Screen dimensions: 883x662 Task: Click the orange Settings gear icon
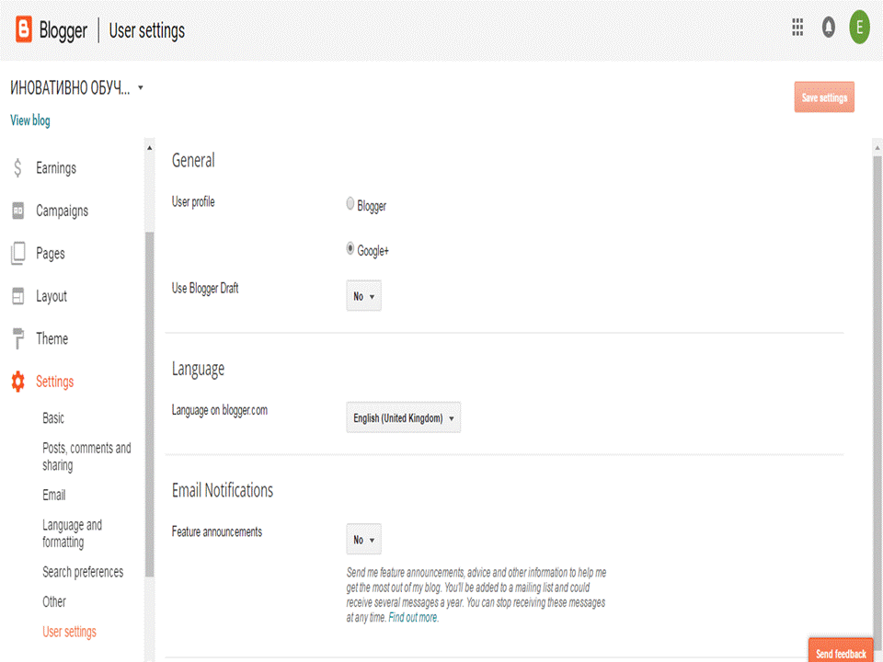18,381
